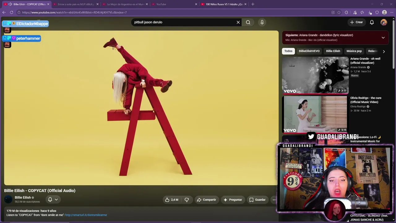Switch to '100 Niños Rusos VS 1 Adulto' tab
The image size is (396, 223).
224,4
